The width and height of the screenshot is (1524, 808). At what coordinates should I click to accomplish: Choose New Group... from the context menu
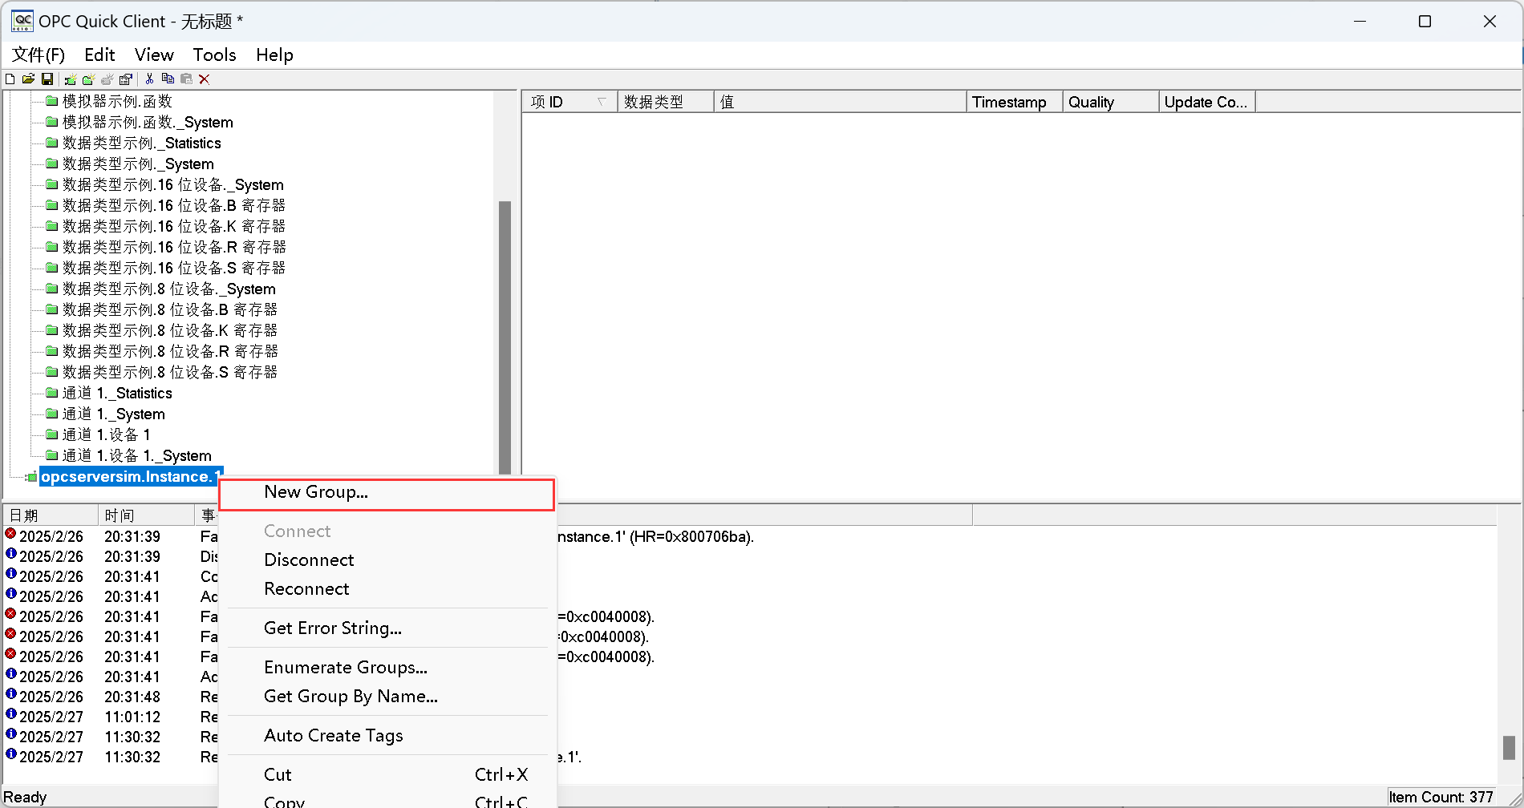click(x=316, y=492)
